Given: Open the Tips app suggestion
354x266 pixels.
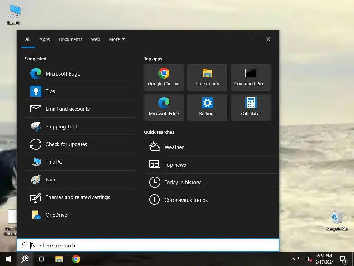Looking at the screenshot, I should point(80,91).
